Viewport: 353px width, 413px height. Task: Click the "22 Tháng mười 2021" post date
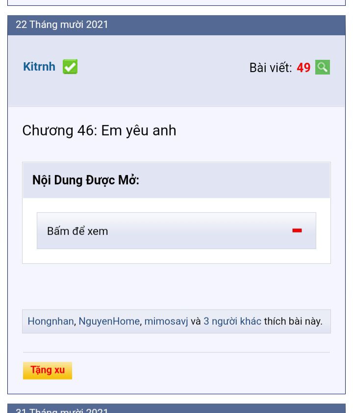pos(62,25)
